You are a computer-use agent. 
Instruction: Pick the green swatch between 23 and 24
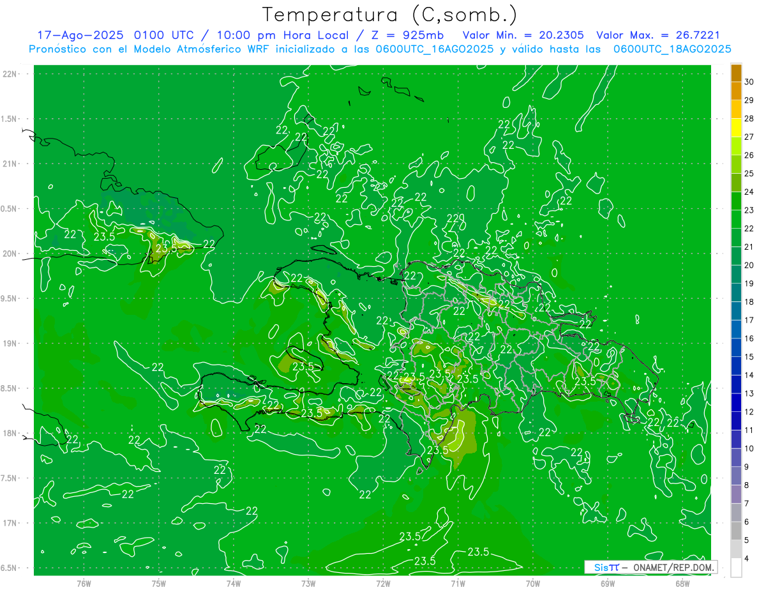(736, 201)
